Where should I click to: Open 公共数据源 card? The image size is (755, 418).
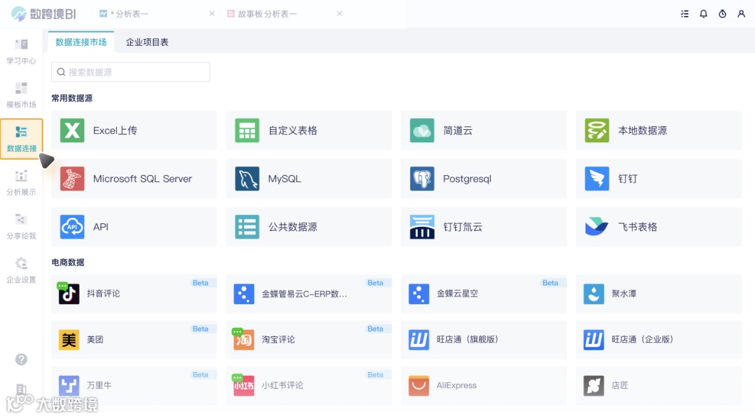click(309, 227)
